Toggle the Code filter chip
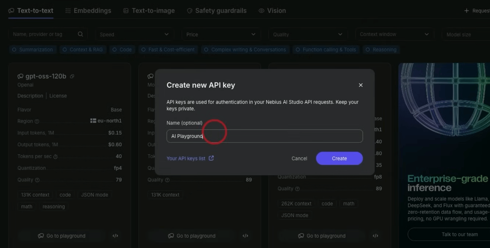 tap(122, 49)
